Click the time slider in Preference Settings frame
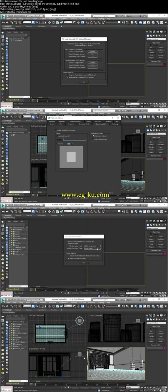 tap(40, 192)
